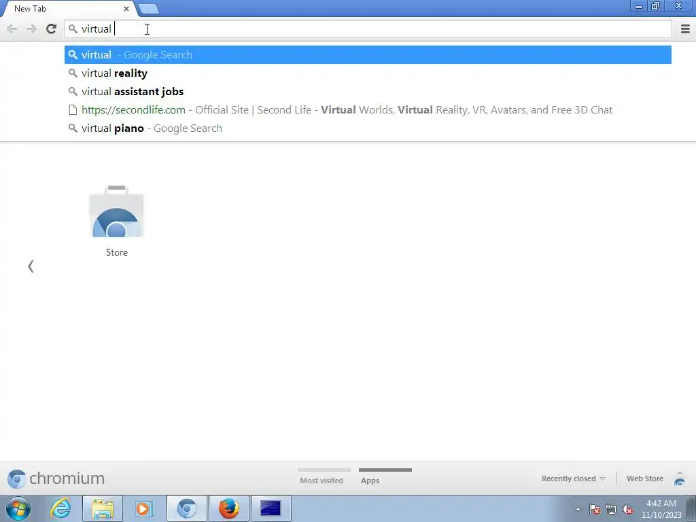
Task: Select the 'virtual piano' suggestion
Action: 368,128
